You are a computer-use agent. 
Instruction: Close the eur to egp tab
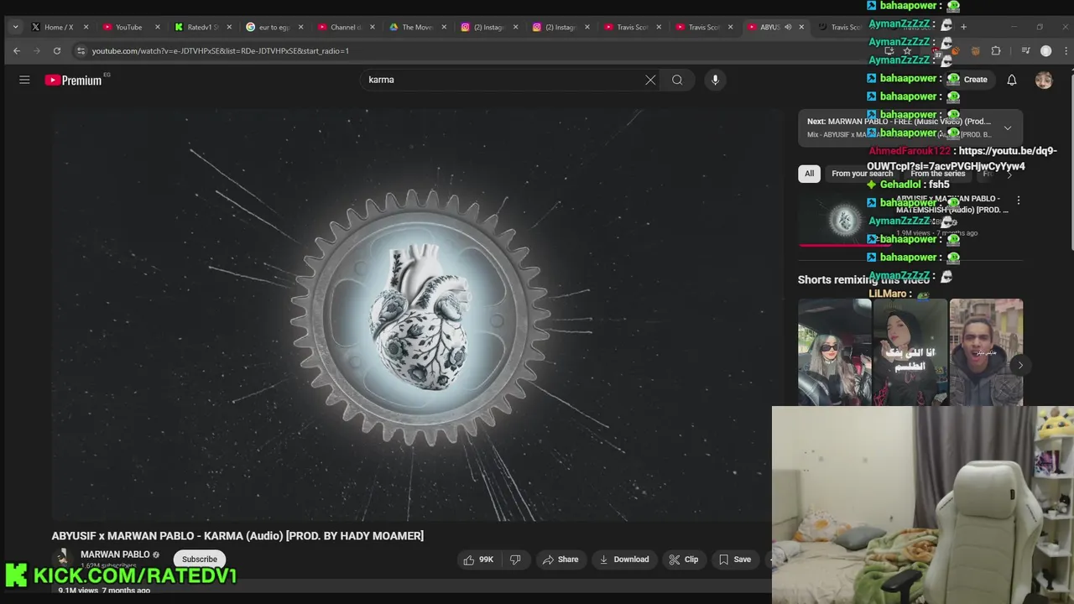click(x=300, y=27)
